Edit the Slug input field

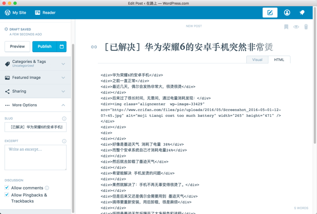point(35,127)
